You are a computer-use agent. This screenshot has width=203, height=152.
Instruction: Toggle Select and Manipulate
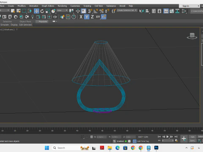point(78,11)
